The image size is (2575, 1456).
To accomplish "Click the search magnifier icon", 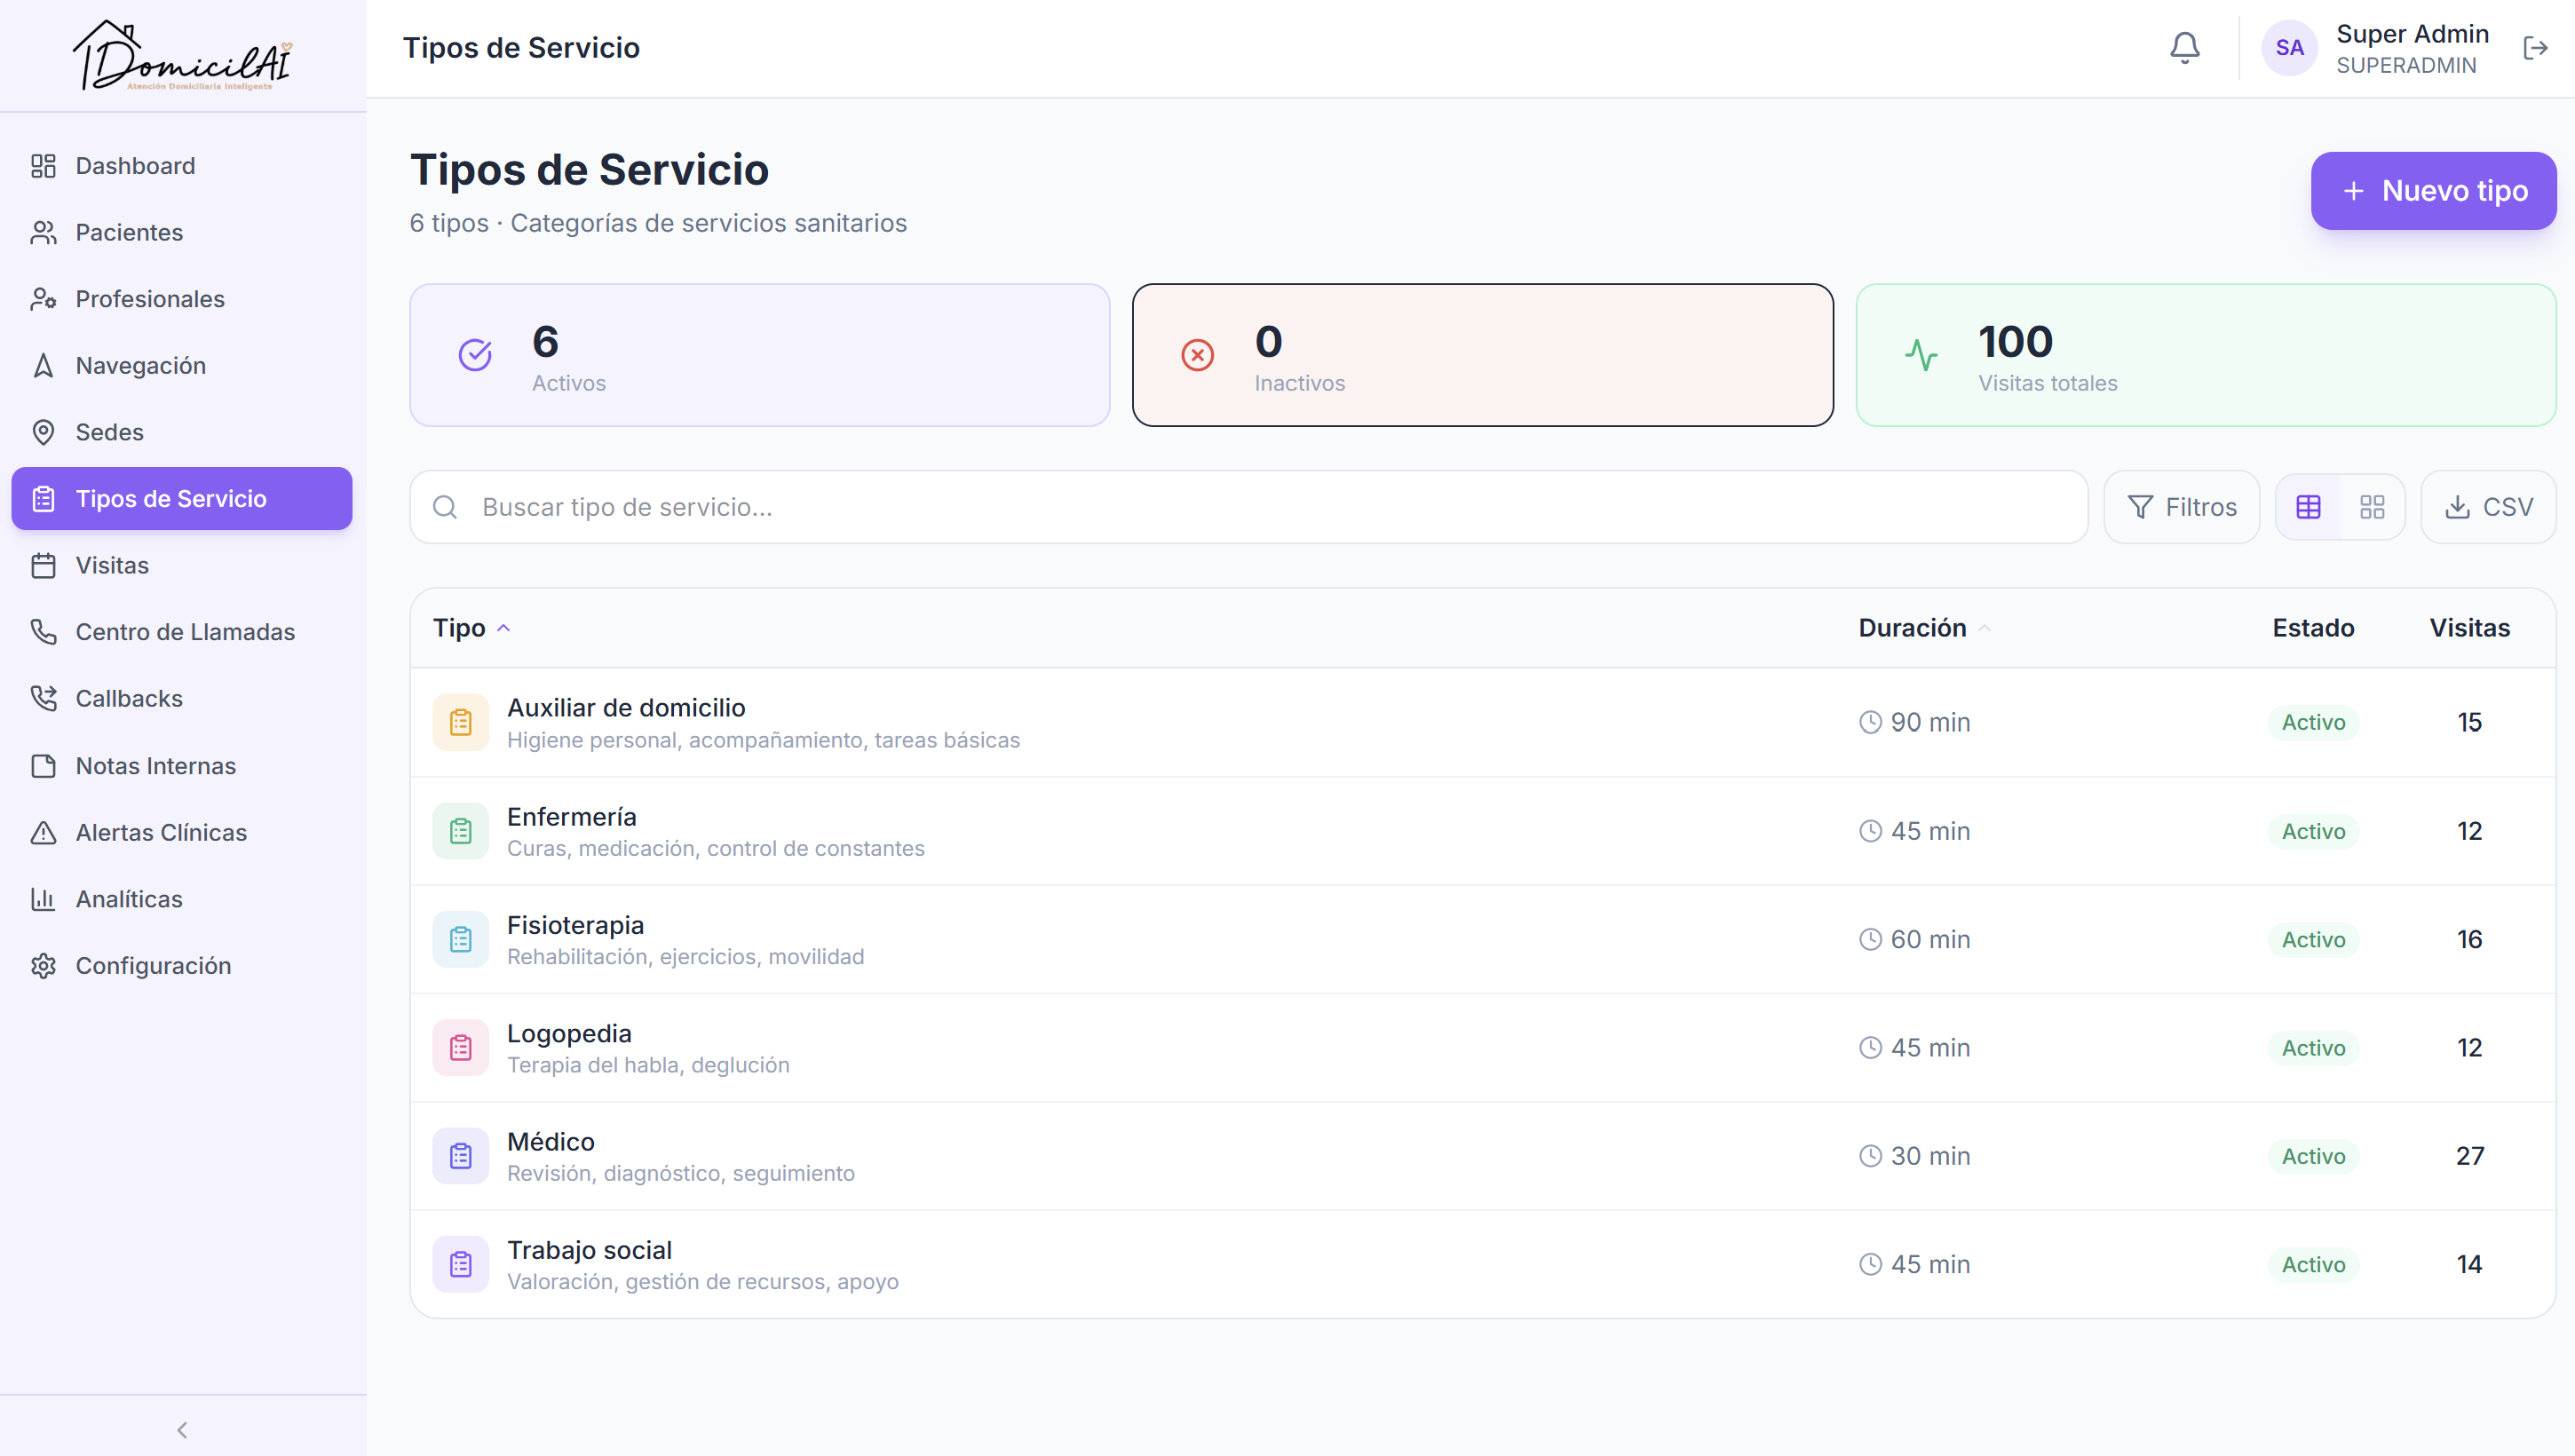I will 445,507.
